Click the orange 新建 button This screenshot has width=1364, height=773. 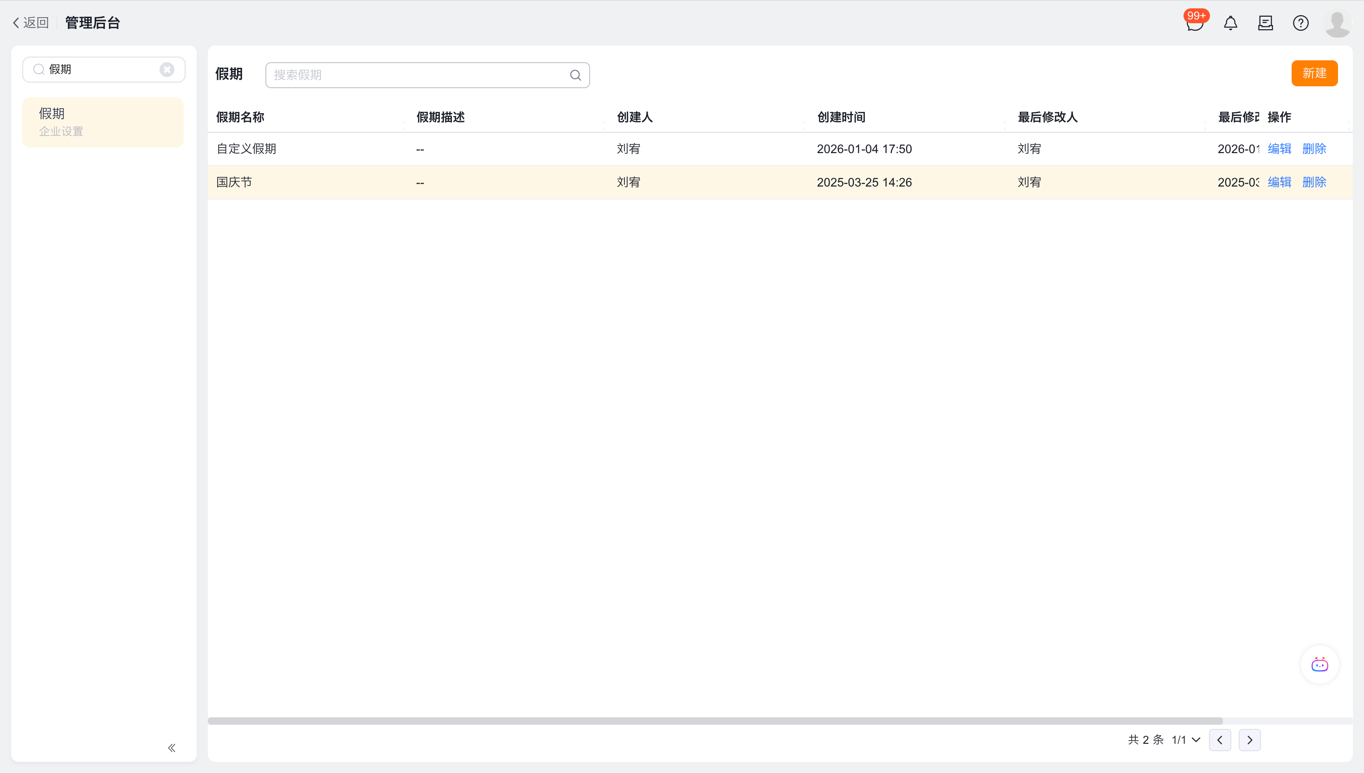(x=1314, y=73)
